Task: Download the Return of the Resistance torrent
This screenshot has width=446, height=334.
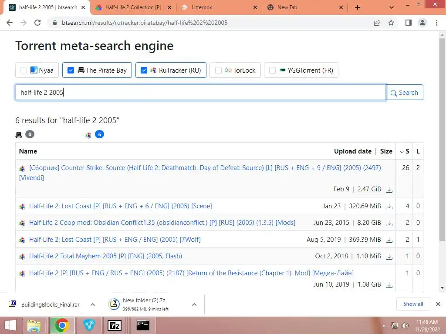Action: click(x=389, y=285)
